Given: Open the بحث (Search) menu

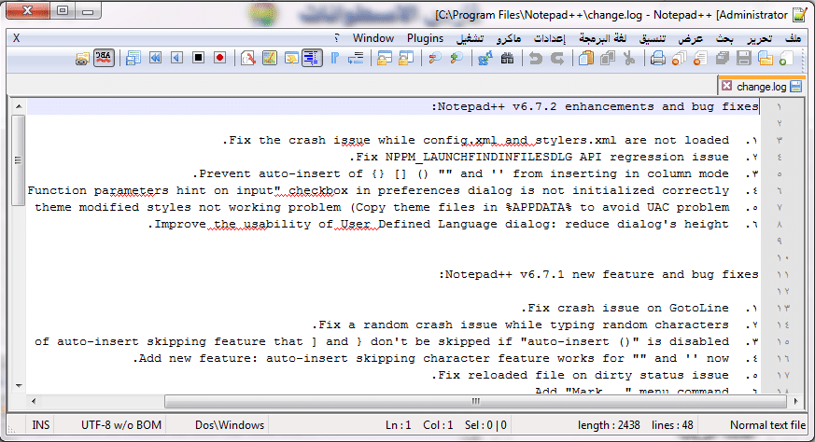Looking at the screenshot, I should coord(724,38).
